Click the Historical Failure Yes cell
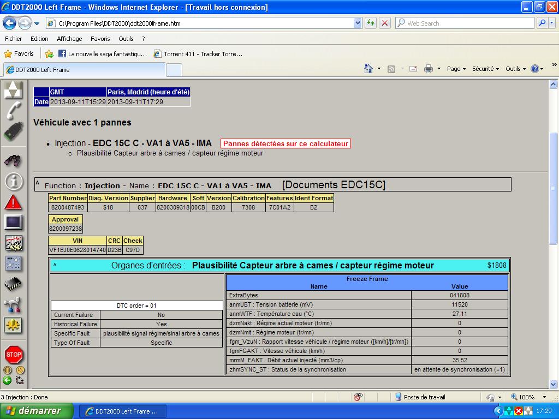 (x=161, y=324)
